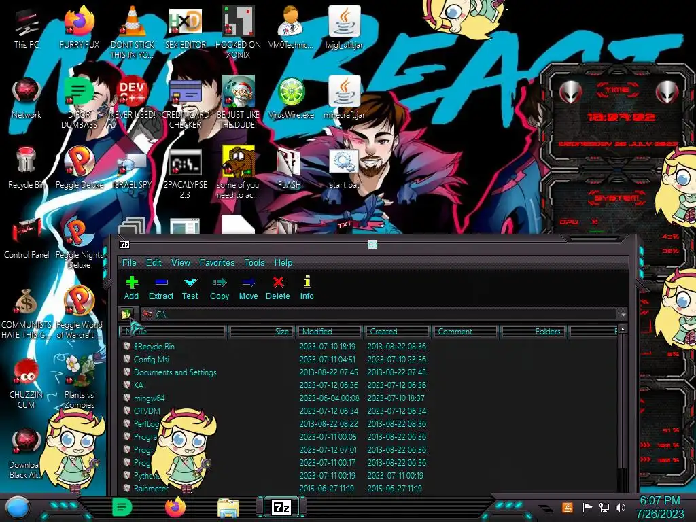Select the FLASH ! desktop icon
Screen dimensions: 696x522
291,168
